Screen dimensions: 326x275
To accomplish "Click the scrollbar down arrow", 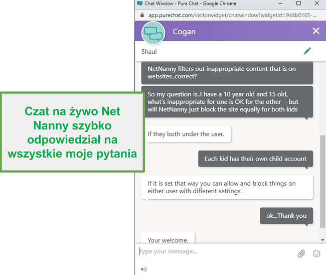I will point(322,240).
